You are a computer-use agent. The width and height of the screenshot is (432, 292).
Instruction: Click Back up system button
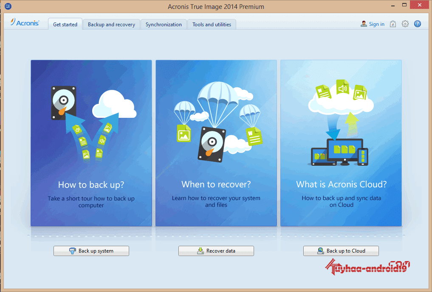coord(91,251)
